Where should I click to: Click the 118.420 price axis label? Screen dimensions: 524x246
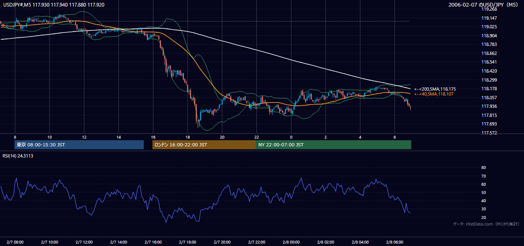tap(489, 71)
